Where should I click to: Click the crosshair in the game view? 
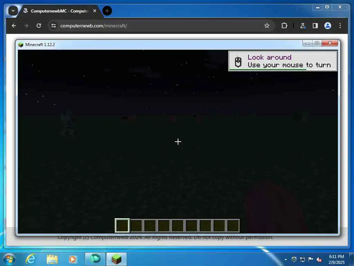tap(178, 142)
